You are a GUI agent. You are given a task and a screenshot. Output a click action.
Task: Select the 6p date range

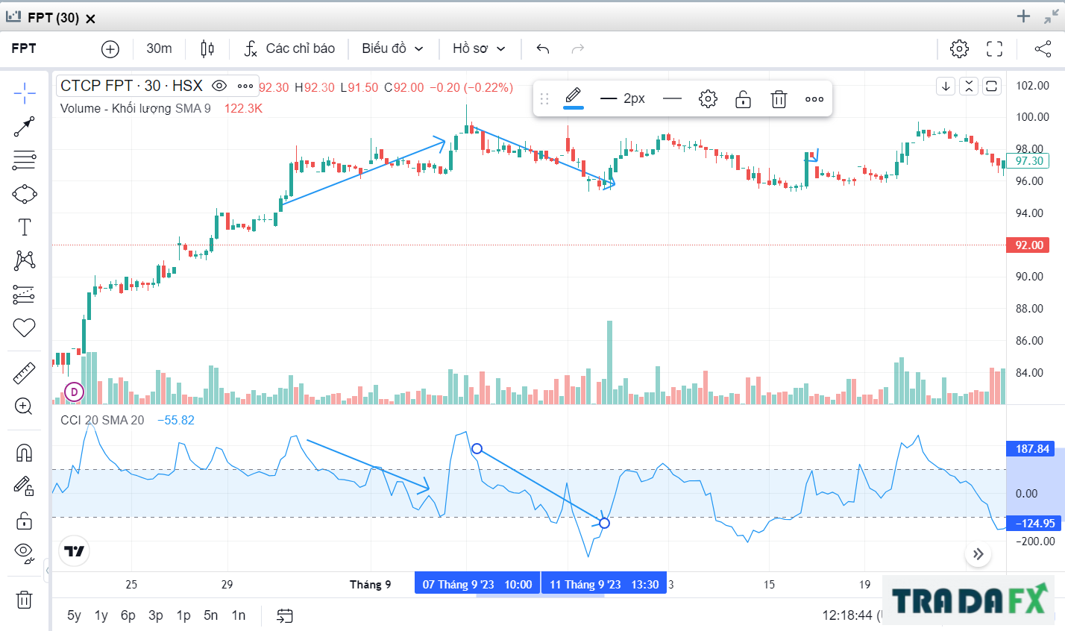click(128, 615)
